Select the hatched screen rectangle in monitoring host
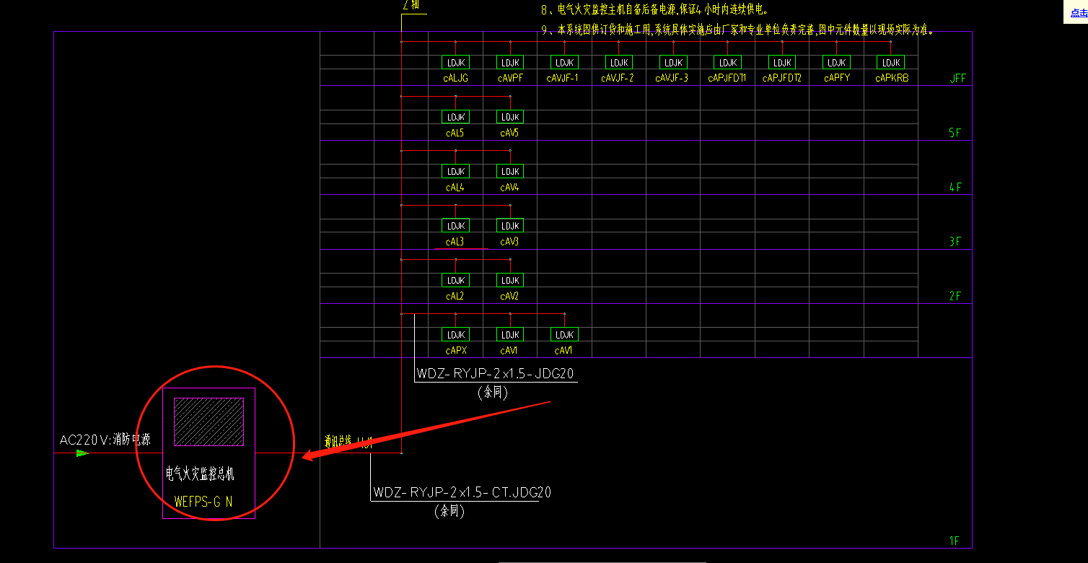 209,421
